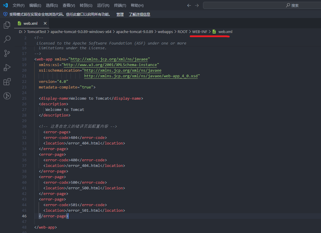The height and width of the screenshot is (233, 321).
Task: Open the Explorer view in activity bar
Action: coord(7,25)
